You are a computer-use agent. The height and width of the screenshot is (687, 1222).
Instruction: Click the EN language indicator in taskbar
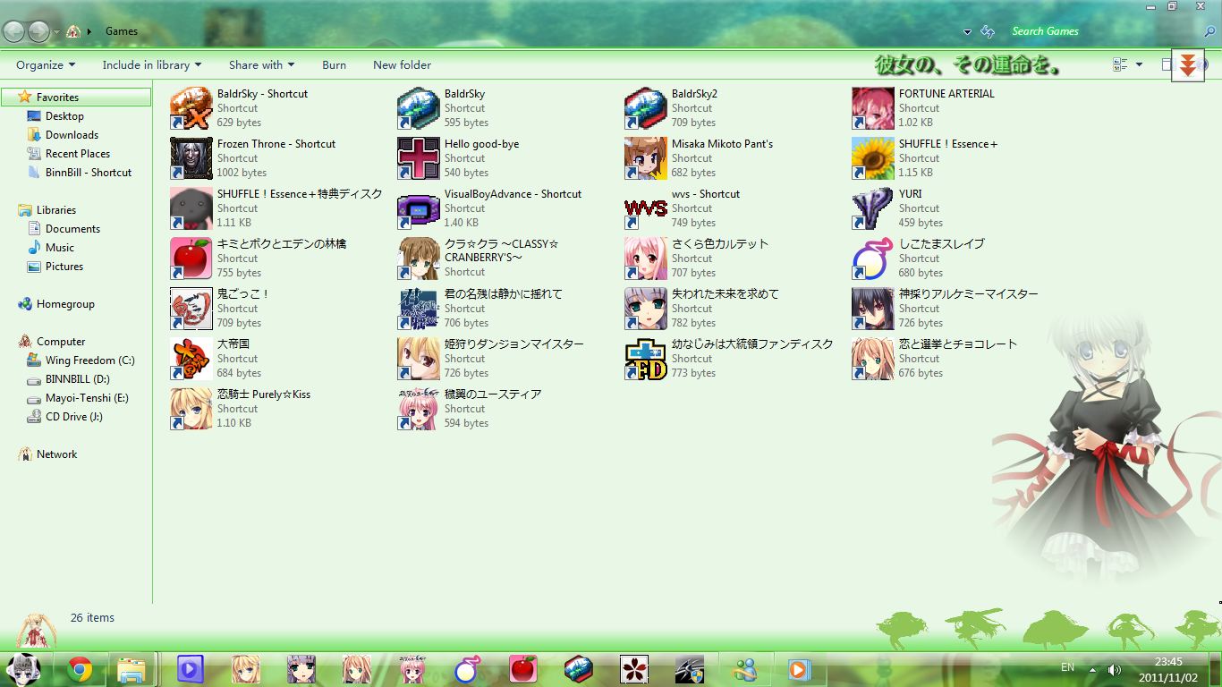[x=1067, y=667]
